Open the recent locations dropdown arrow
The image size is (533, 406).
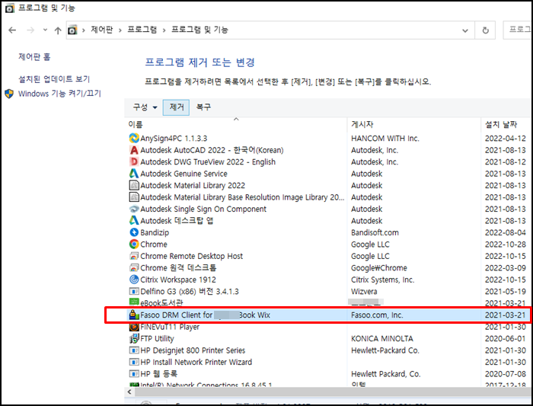tap(45, 30)
